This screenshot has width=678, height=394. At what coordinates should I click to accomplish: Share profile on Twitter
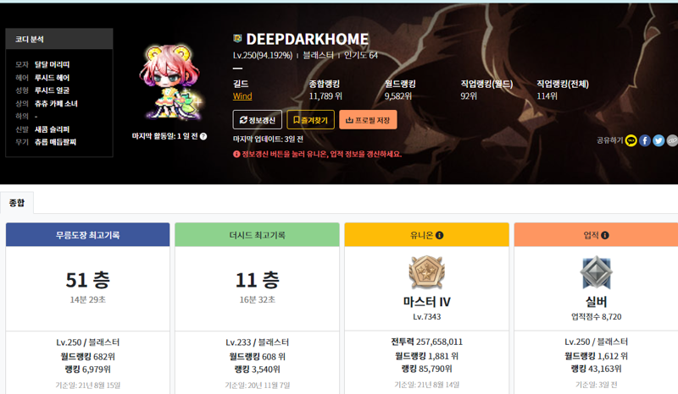659,140
